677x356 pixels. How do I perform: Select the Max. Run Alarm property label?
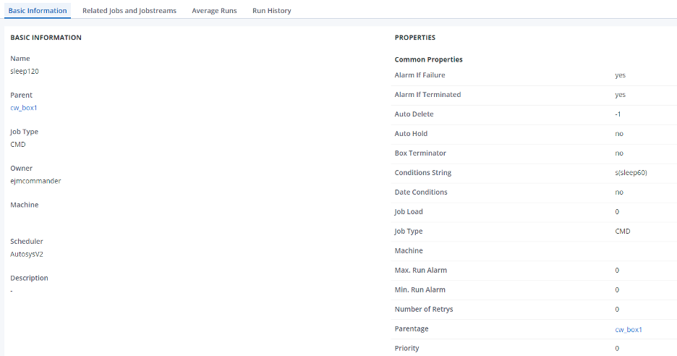coord(420,271)
